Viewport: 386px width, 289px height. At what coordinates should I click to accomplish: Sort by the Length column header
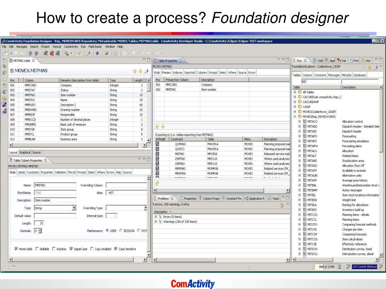(x=138, y=80)
